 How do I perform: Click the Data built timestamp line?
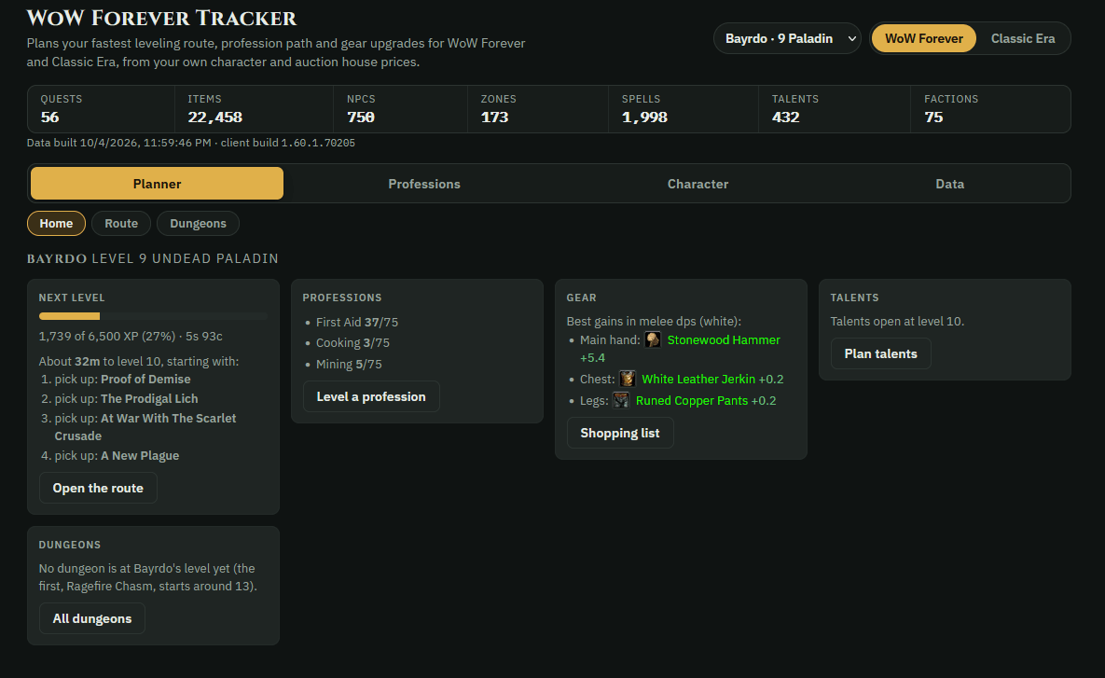point(191,143)
